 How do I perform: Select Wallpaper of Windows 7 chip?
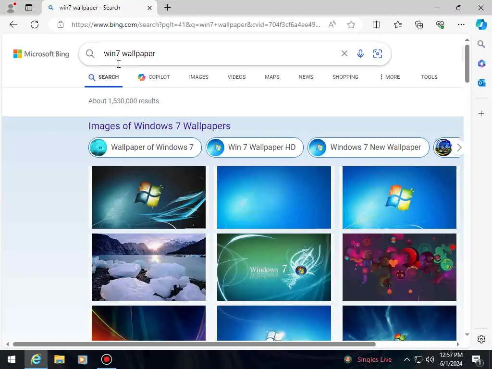(x=145, y=147)
